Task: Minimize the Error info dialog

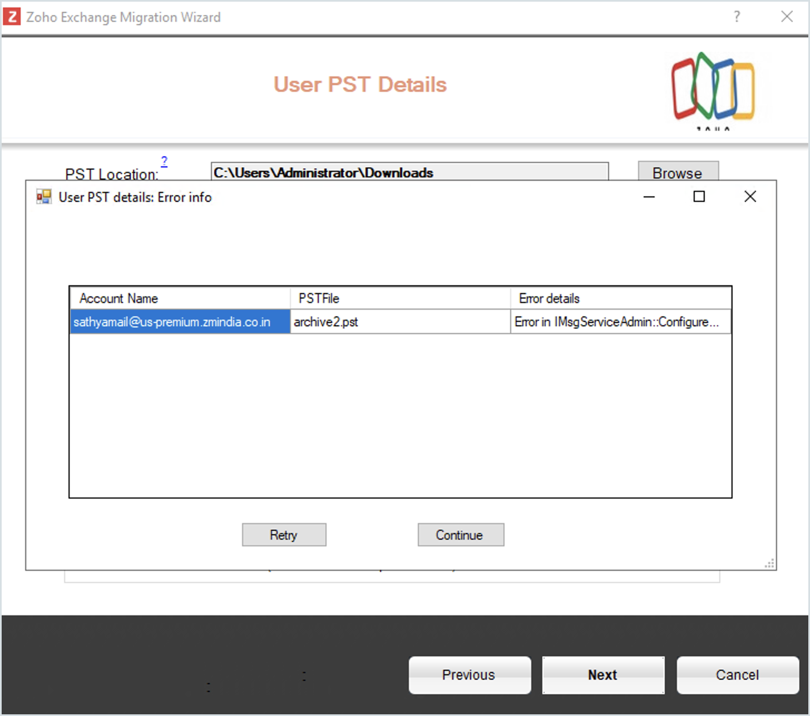Action: click(x=649, y=197)
